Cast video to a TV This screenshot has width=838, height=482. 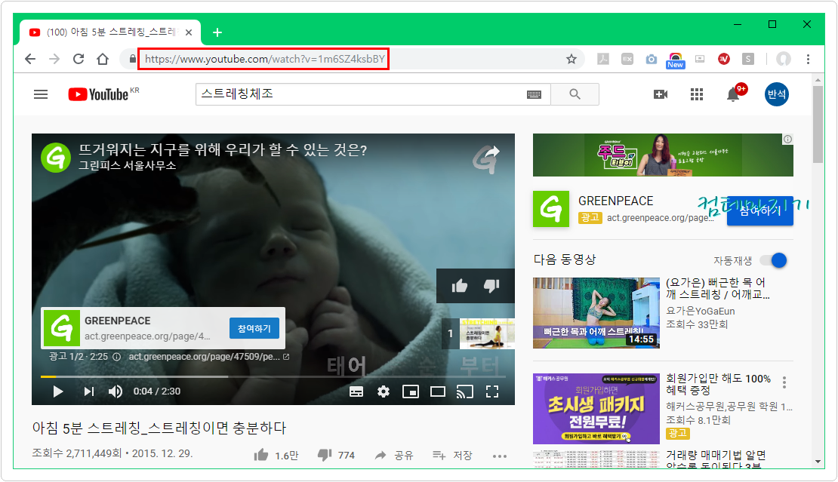coord(465,391)
